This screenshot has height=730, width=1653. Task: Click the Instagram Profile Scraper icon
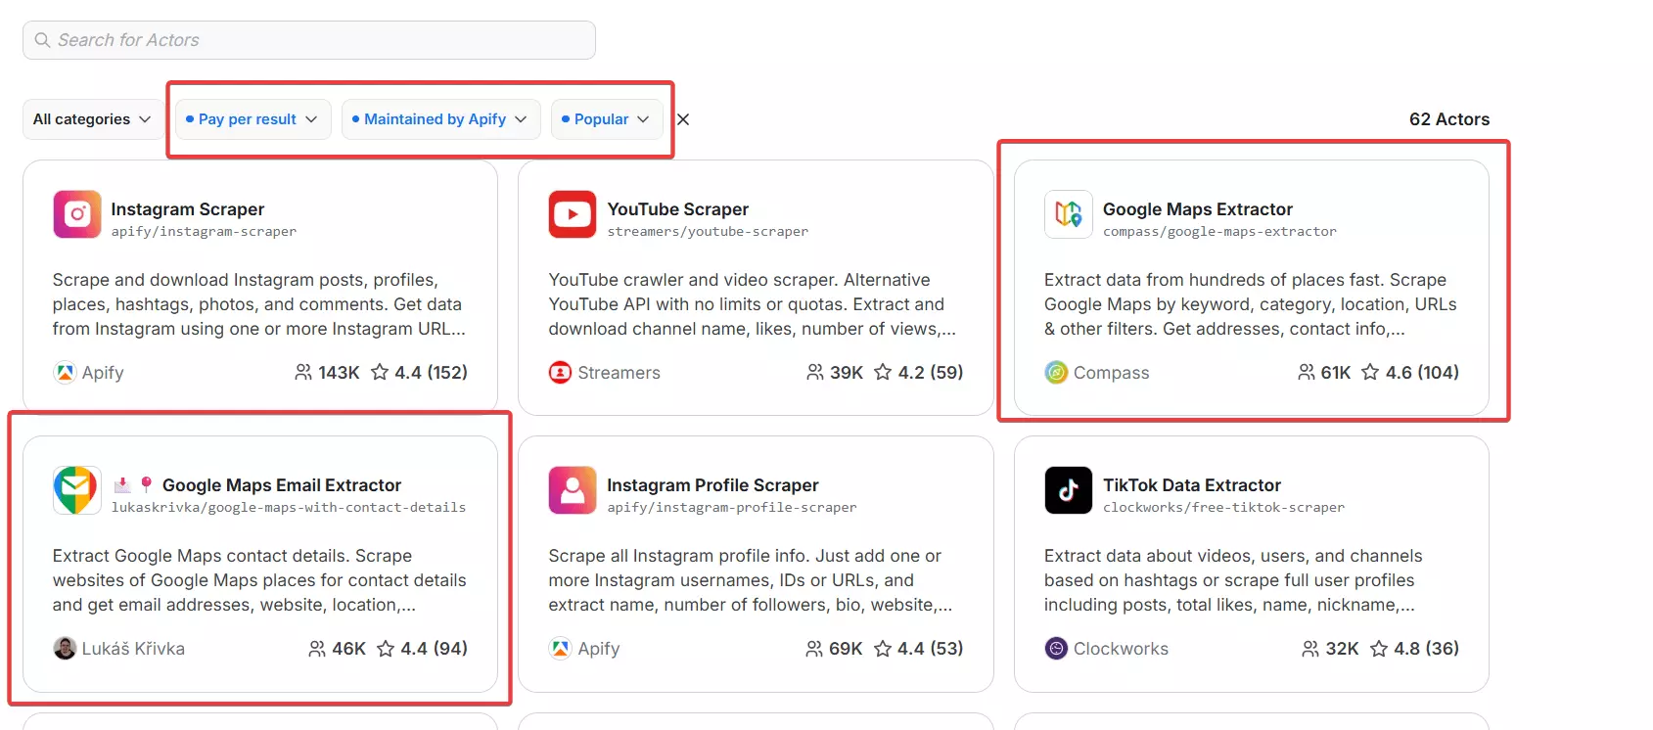573,490
